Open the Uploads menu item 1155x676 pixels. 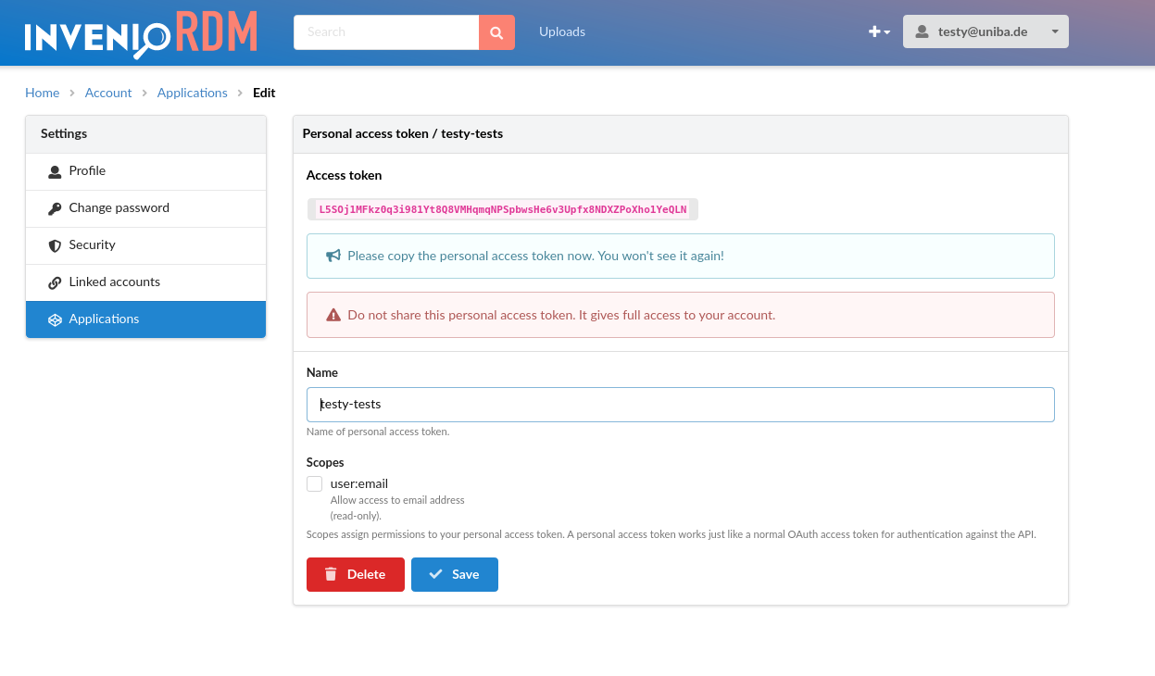click(x=561, y=31)
